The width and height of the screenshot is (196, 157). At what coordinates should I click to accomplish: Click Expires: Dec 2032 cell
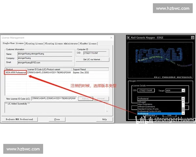click(81, 73)
